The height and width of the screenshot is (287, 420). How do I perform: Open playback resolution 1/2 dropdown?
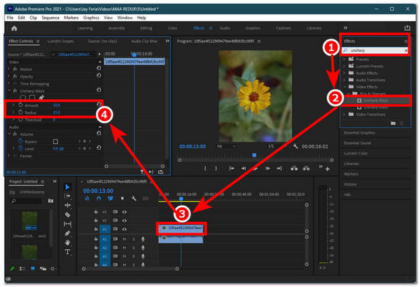pos(277,146)
